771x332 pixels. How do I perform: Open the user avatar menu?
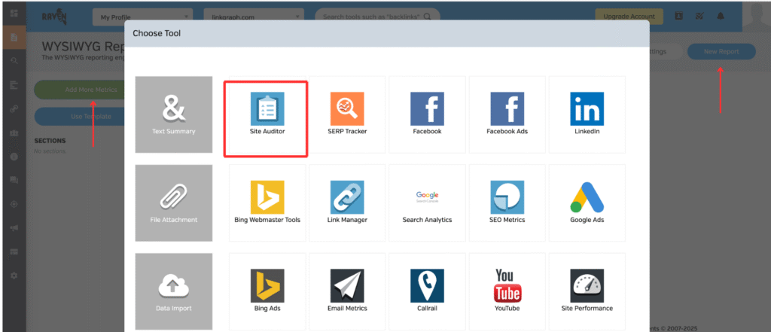pyautogui.click(x=756, y=16)
